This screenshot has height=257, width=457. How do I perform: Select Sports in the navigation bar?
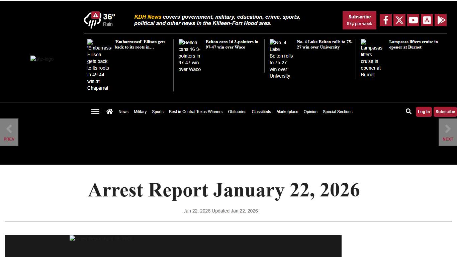click(158, 112)
